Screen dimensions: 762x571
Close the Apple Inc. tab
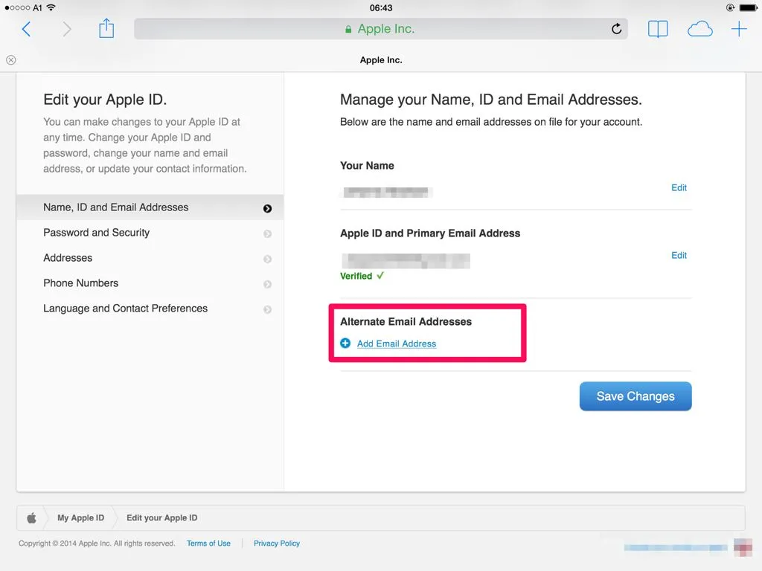coord(11,60)
